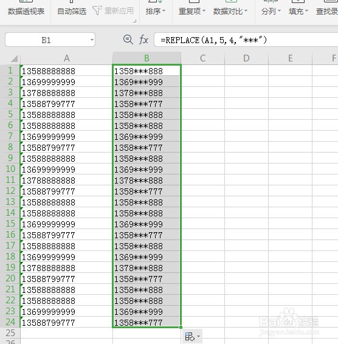This screenshot has width=338, height=344.
Task: Click cell A1 with 13588888888
Action: (x=66, y=71)
